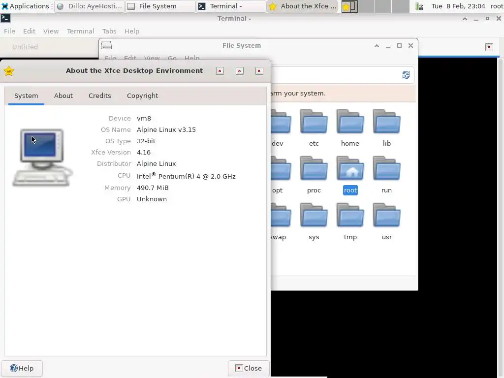Click the 490.7 MiB Memory value
The width and height of the screenshot is (504, 378).
click(153, 188)
